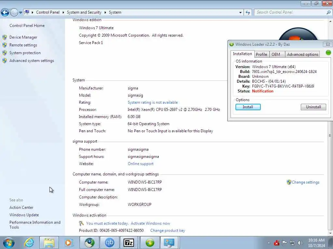Launch Internet Explorer from taskbar
This screenshot has width=333, height=249.
click(x=29, y=243)
